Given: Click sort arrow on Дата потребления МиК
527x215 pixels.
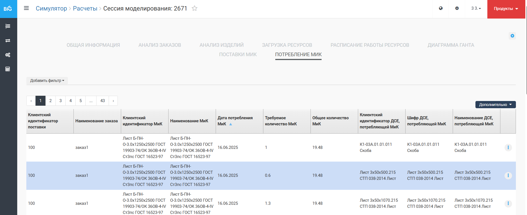Looking at the screenshot, I should pyautogui.click(x=231, y=124).
